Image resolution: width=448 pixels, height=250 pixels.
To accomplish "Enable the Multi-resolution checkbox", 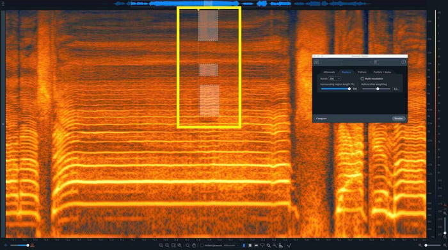I will 362,79.
